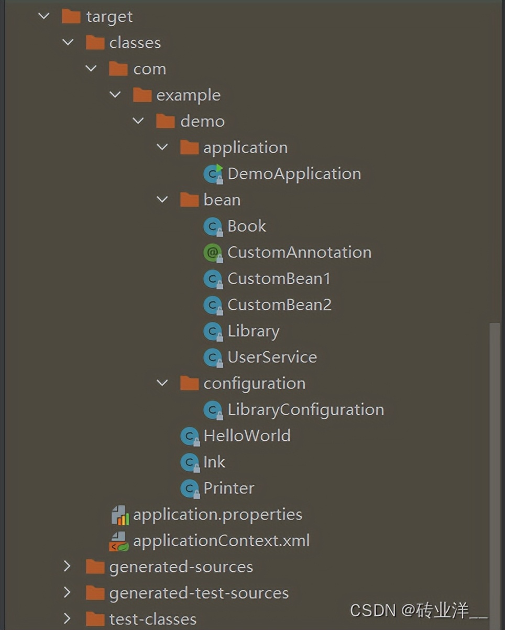505x630 pixels.
Task: Select the Ink class in the tree
Action: tap(214, 462)
